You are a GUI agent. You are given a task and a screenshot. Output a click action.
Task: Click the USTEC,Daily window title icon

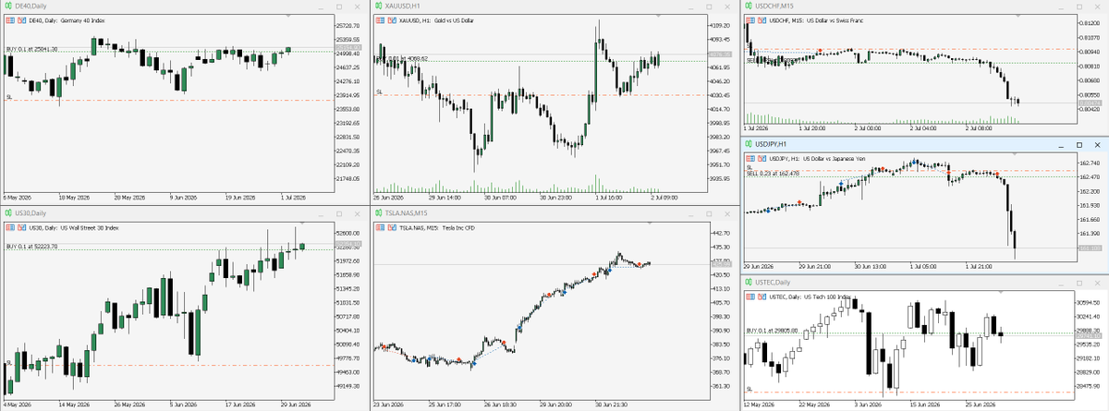[749, 283]
